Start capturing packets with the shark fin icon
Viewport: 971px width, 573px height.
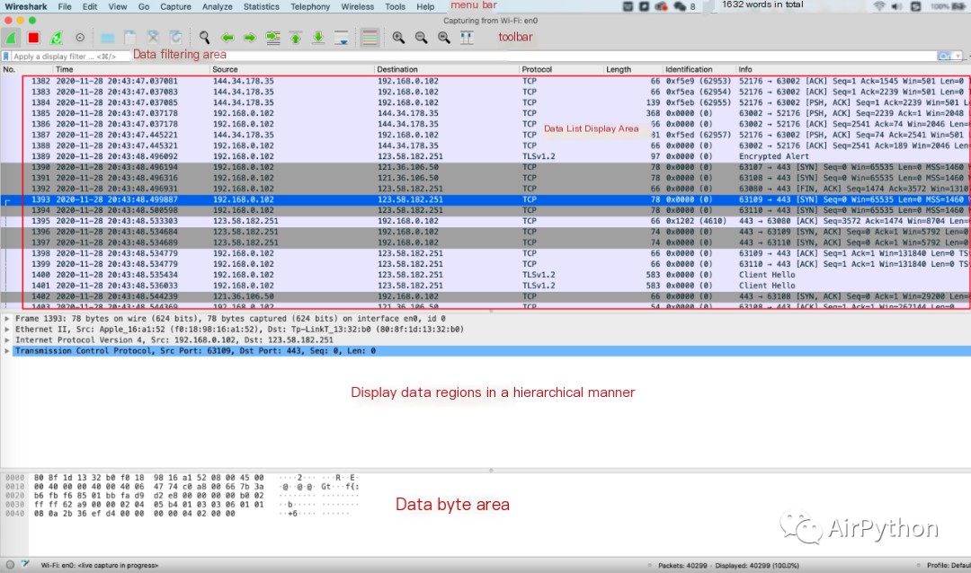click(11, 38)
